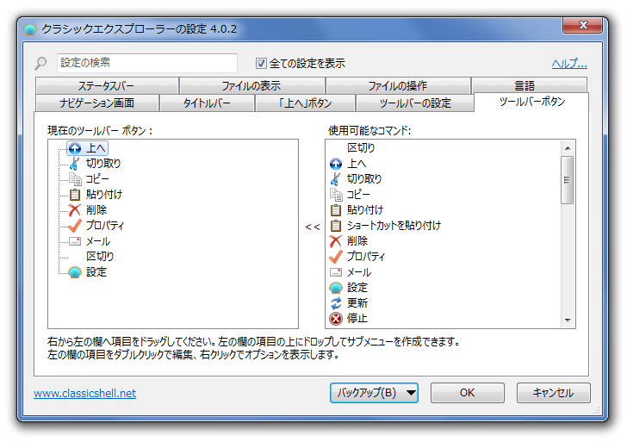The height and width of the screenshot is (442, 627).
Task: Switch to ステータスバー tab
Action: click(x=107, y=85)
